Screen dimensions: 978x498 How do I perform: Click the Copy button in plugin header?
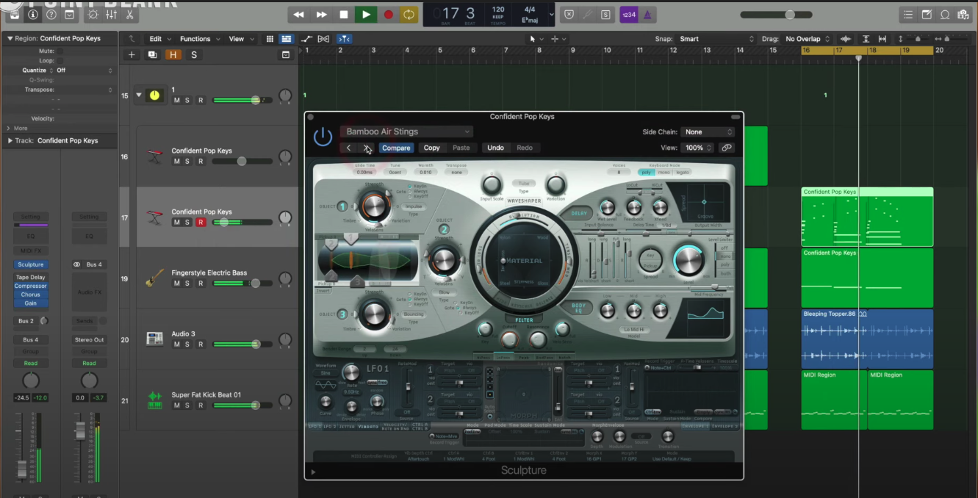point(432,148)
